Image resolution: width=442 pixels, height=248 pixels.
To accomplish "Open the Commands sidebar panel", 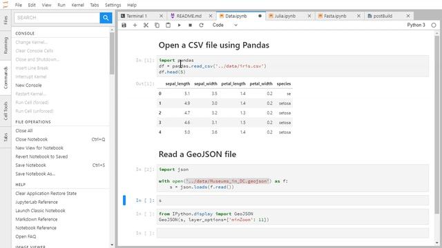I will click(6, 78).
